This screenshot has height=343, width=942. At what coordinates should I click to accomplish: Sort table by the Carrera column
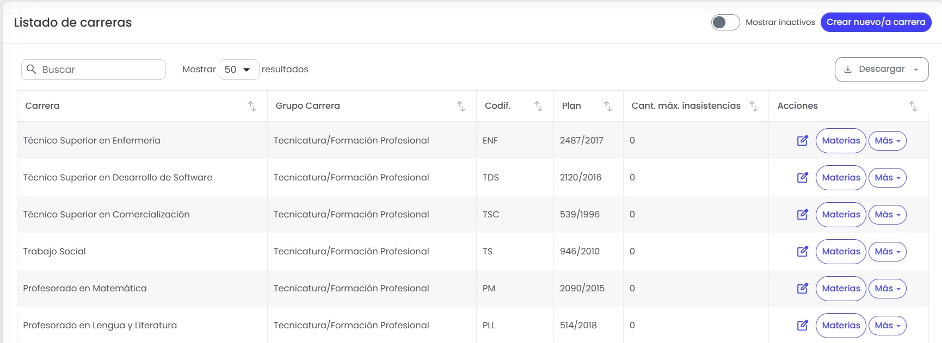click(252, 107)
